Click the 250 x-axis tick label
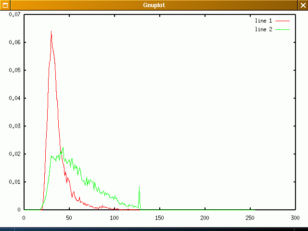Screen dimensions: 308x231 click(250, 217)
